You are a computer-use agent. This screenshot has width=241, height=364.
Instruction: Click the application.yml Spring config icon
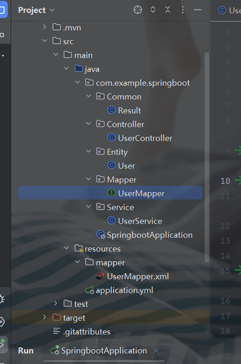tap(89, 290)
